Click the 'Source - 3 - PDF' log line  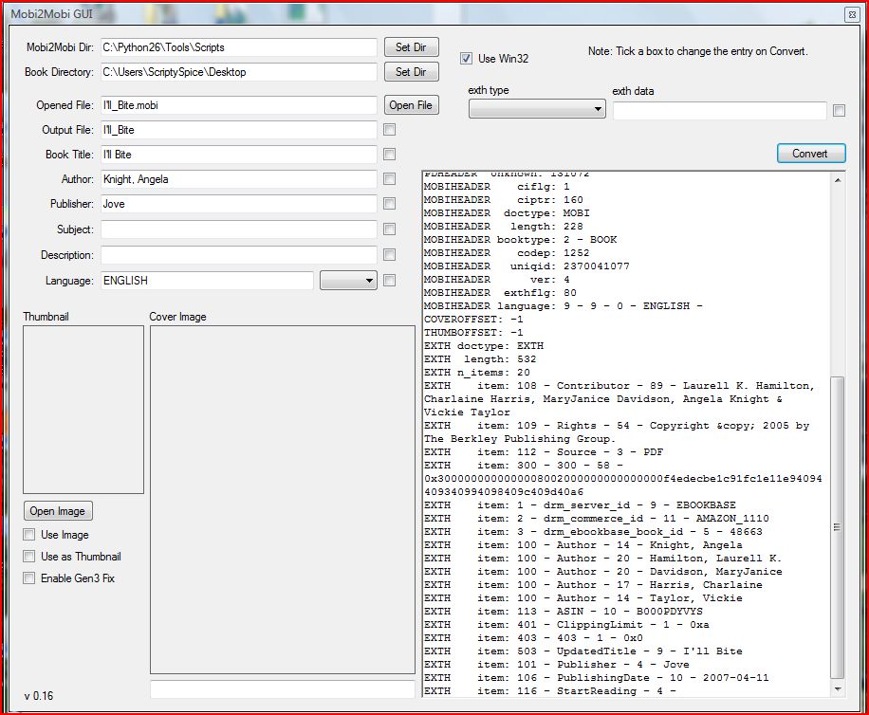(x=543, y=452)
